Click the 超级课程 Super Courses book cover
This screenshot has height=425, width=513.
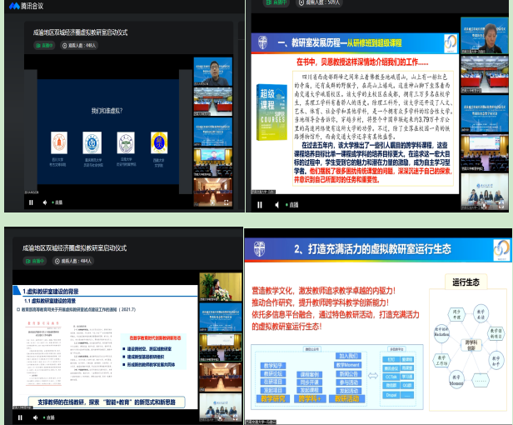tap(271, 112)
